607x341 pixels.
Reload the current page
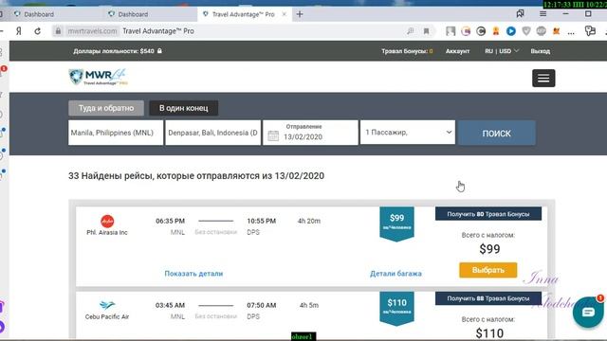[x=38, y=31]
